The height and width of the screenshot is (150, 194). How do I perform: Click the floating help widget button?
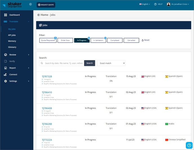(x=189, y=145)
